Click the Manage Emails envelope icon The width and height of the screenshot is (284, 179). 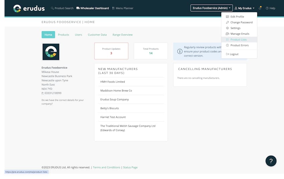227,34
